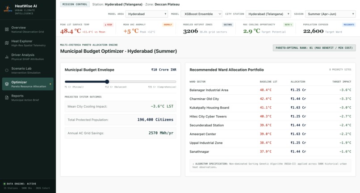Viewport: 360px width, 193px height.
Task: Click the Driver Analysis chart icon
Action: pyautogui.click(x=7, y=57)
